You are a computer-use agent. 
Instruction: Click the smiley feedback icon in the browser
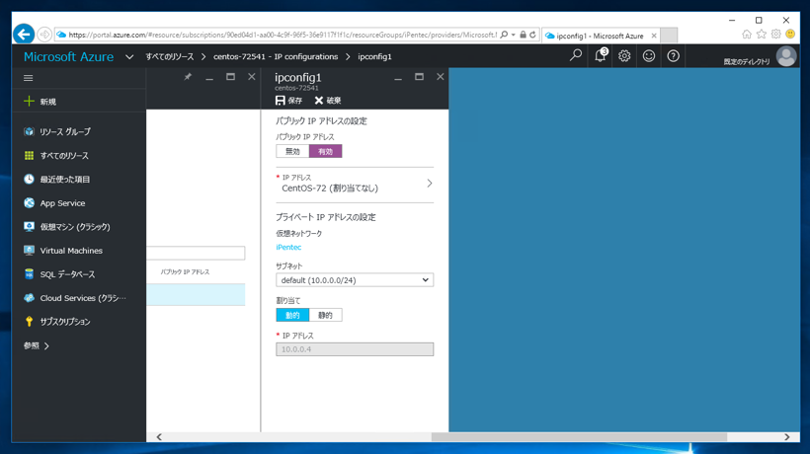[x=790, y=34]
